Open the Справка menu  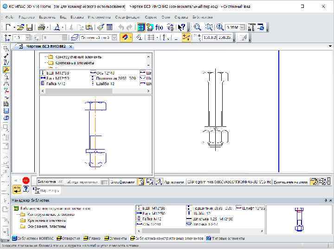point(181,17)
